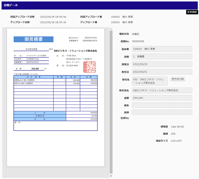Click the 御見積書 title in the document

point(33,39)
